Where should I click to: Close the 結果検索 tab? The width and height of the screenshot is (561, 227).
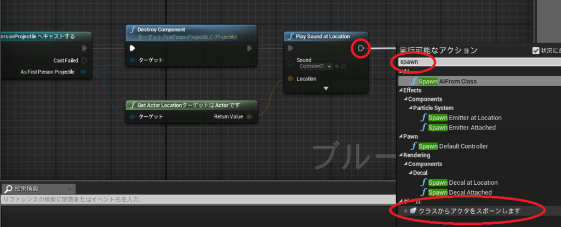coord(68,189)
